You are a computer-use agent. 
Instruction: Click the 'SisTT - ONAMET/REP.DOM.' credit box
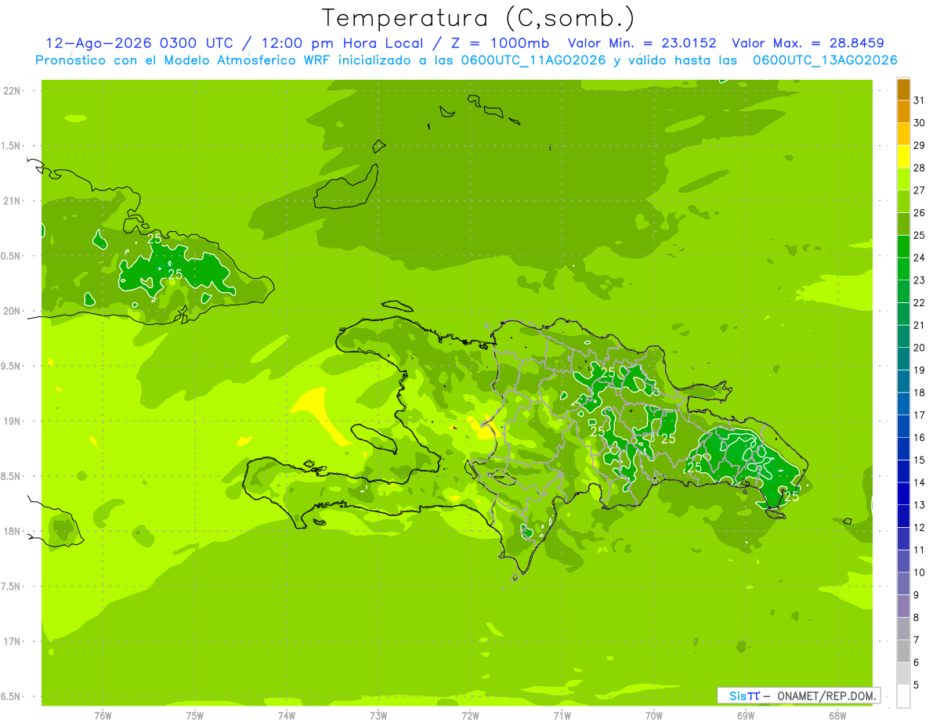[x=798, y=695]
